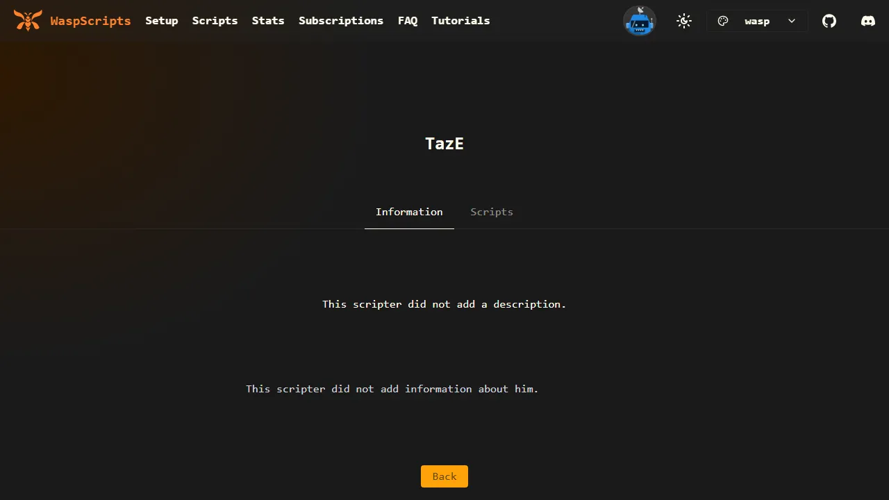This screenshot has width=889, height=500.
Task: Select the WaspScripts brand name text
Action: 90,20
